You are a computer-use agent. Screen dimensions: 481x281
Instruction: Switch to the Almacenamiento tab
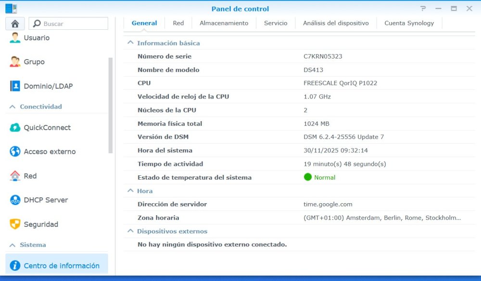[224, 23]
